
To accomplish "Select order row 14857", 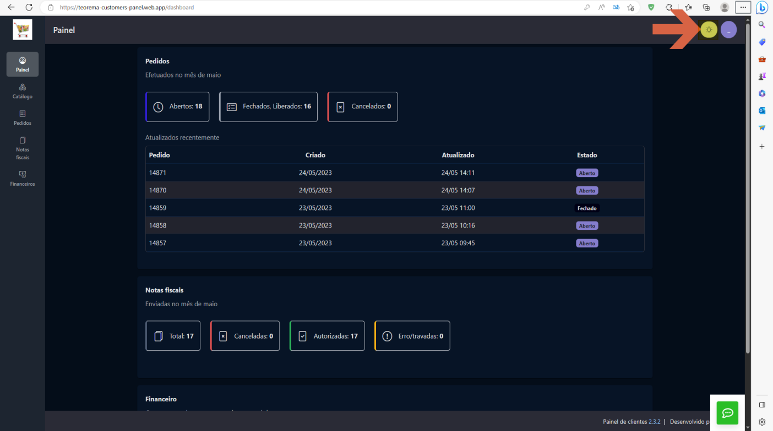I will coord(395,243).
